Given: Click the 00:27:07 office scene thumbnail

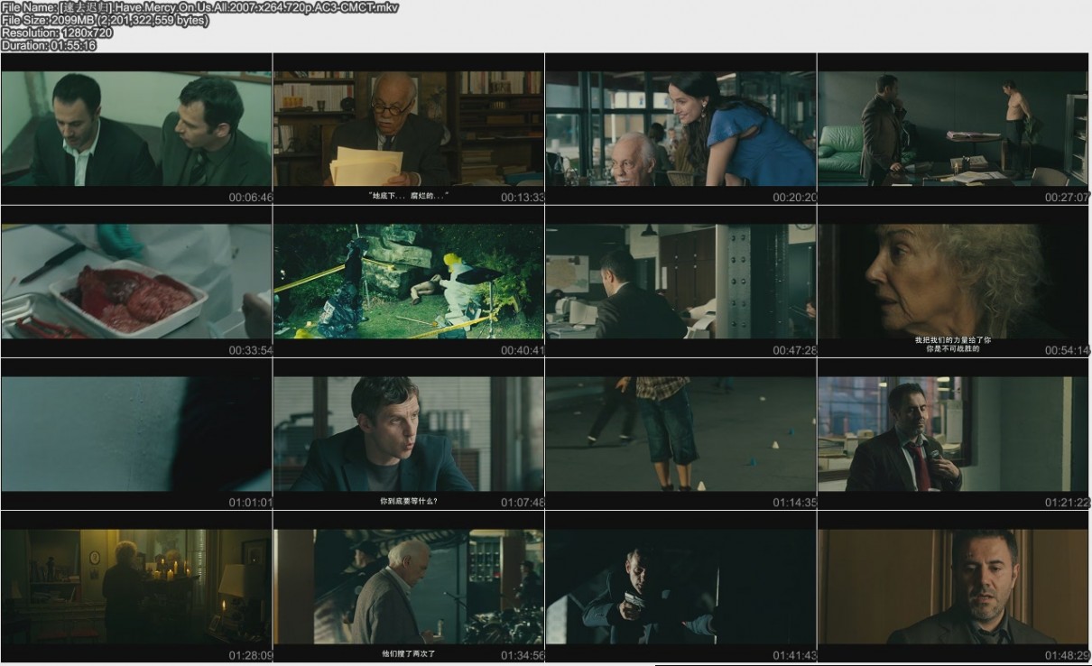Looking at the screenshot, I should coord(954,129).
